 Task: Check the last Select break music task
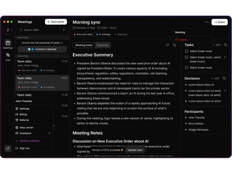(x=187, y=68)
